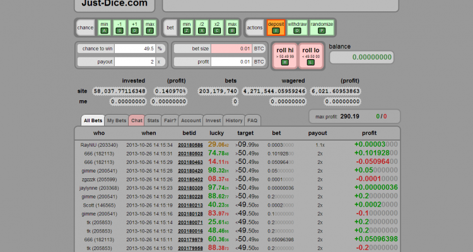Open the Fair? tab
Screen dimensions: 473x252
pos(170,120)
